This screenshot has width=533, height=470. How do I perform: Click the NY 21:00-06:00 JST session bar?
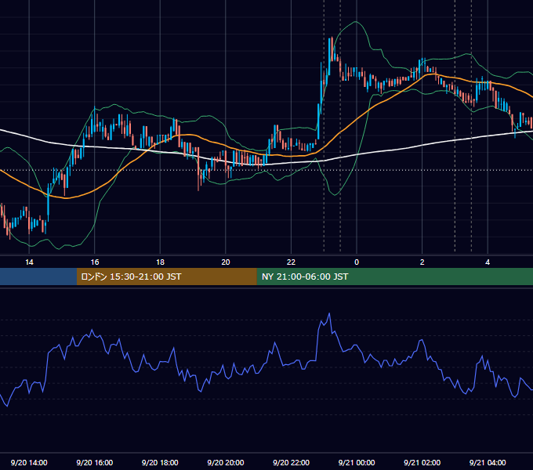(394, 277)
